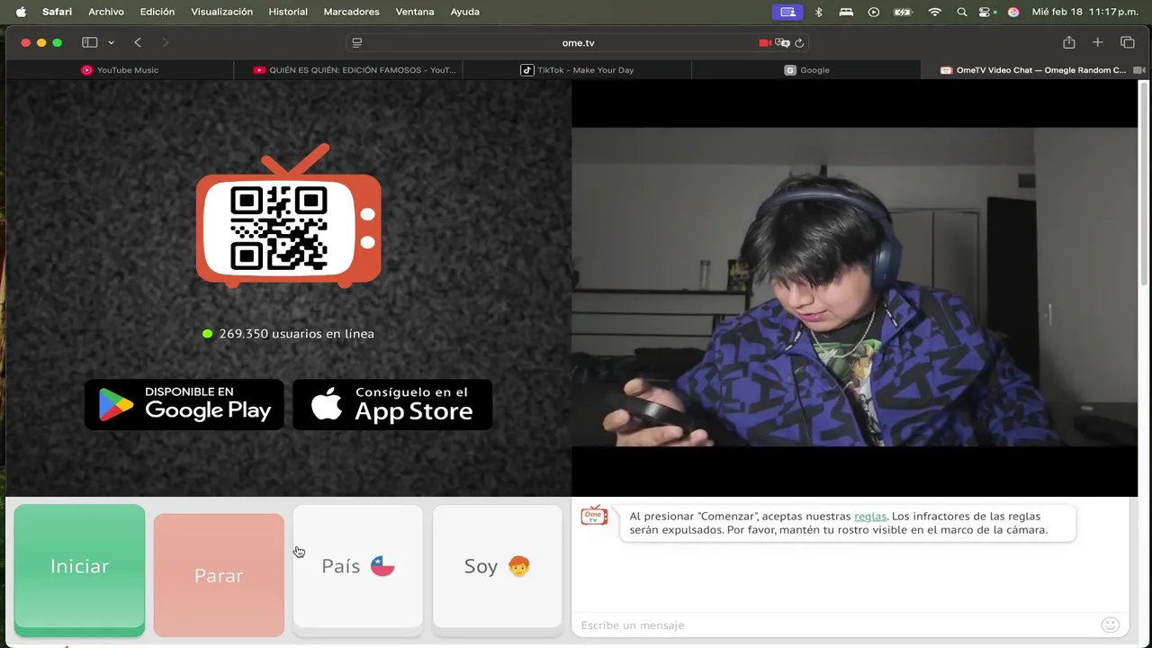Click the bed sleep focus menu bar icon
The height and width of the screenshot is (648, 1152).
(846, 12)
